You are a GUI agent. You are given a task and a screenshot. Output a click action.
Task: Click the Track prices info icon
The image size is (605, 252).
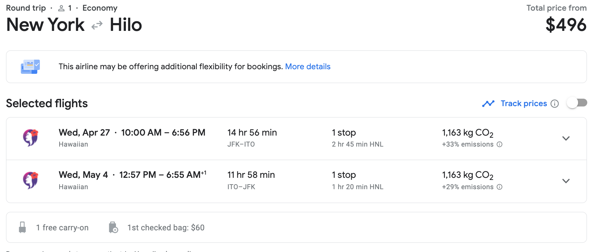click(555, 104)
